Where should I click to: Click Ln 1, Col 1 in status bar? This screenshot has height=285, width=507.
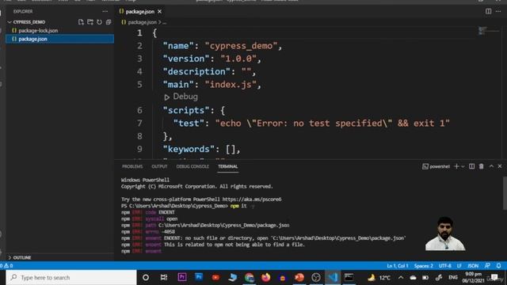pos(398,266)
